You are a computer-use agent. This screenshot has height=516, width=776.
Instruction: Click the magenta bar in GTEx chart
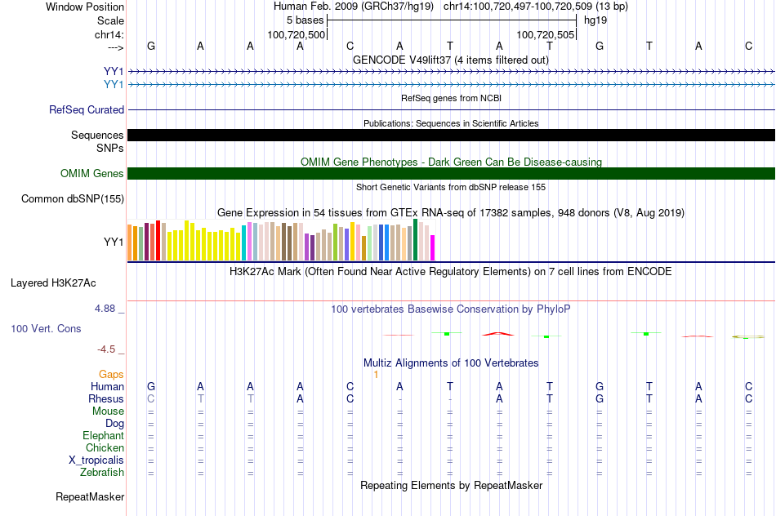pyautogui.click(x=433, y=248)
